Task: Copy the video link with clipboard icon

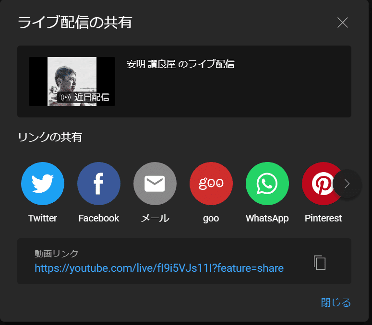Action: [x=320, y=263]
